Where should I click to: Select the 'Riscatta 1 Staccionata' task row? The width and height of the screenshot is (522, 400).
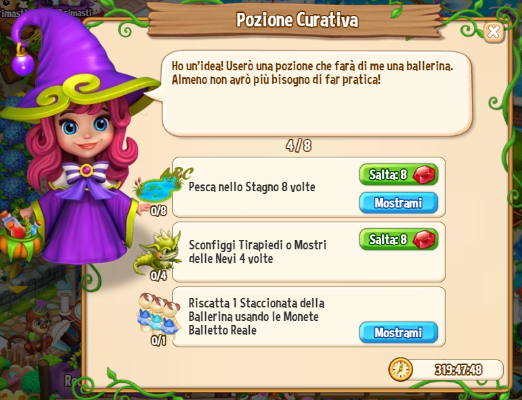point(309,317)
